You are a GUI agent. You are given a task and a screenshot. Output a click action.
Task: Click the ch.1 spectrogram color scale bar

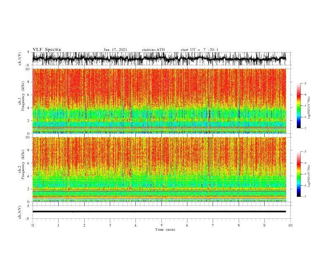pos(299,106)
